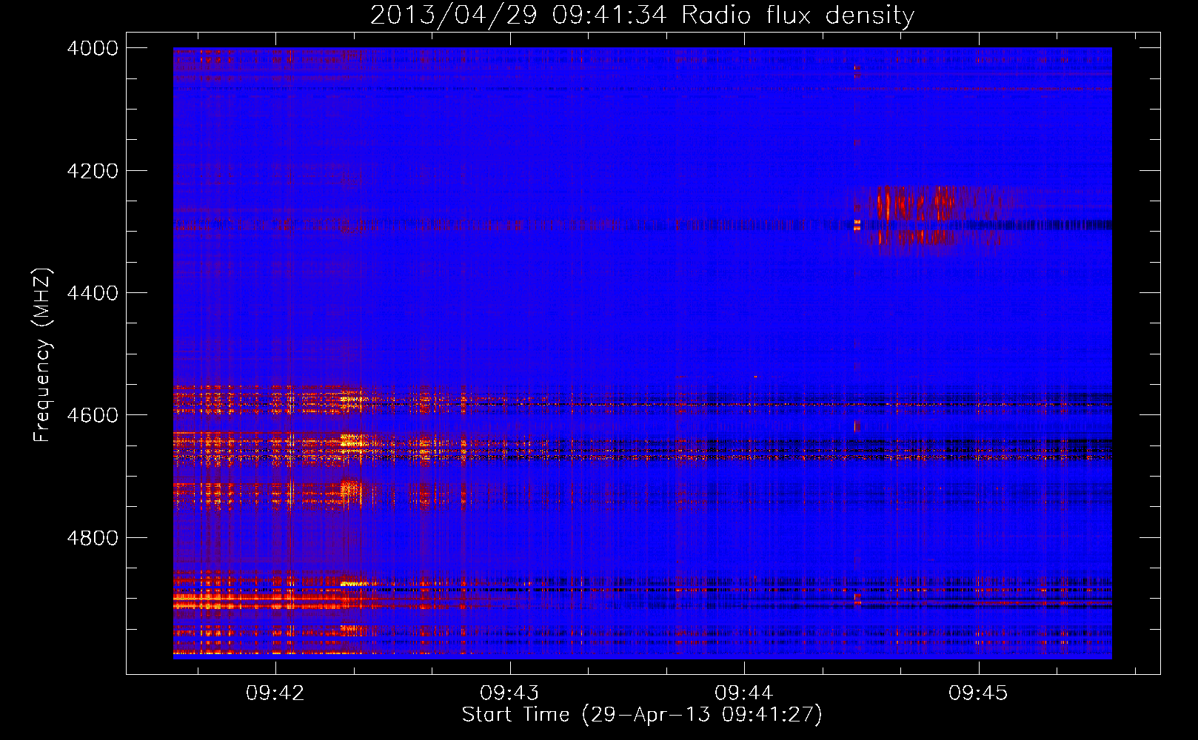Screen dimensions: 1198x740
Task: Click the plot title '2013/04/29 09:41:34 Radio flux density'
Action: tap(642, 15)
